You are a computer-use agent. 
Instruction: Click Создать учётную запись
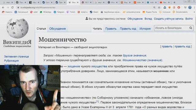coord(168,19)
